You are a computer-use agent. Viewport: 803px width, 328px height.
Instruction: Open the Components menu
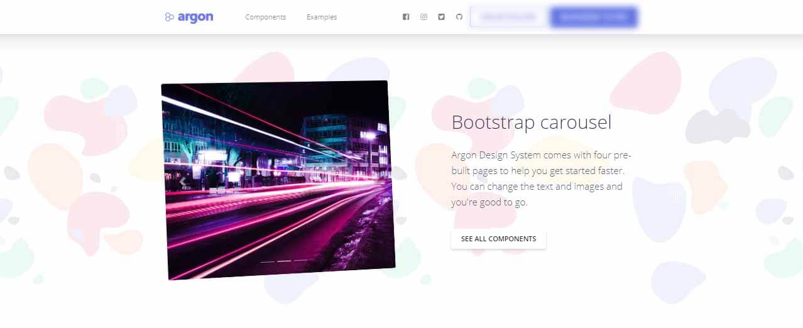[265, 17]
